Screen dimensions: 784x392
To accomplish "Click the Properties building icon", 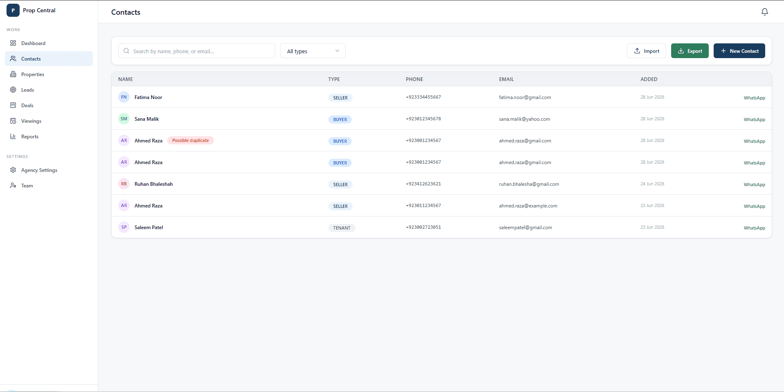I will pyautogui.click(x=13, y=74).
